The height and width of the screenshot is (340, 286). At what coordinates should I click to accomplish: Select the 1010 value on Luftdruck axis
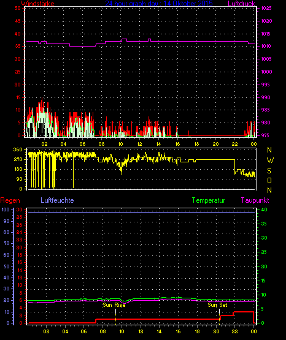click(x=266, y=46)
